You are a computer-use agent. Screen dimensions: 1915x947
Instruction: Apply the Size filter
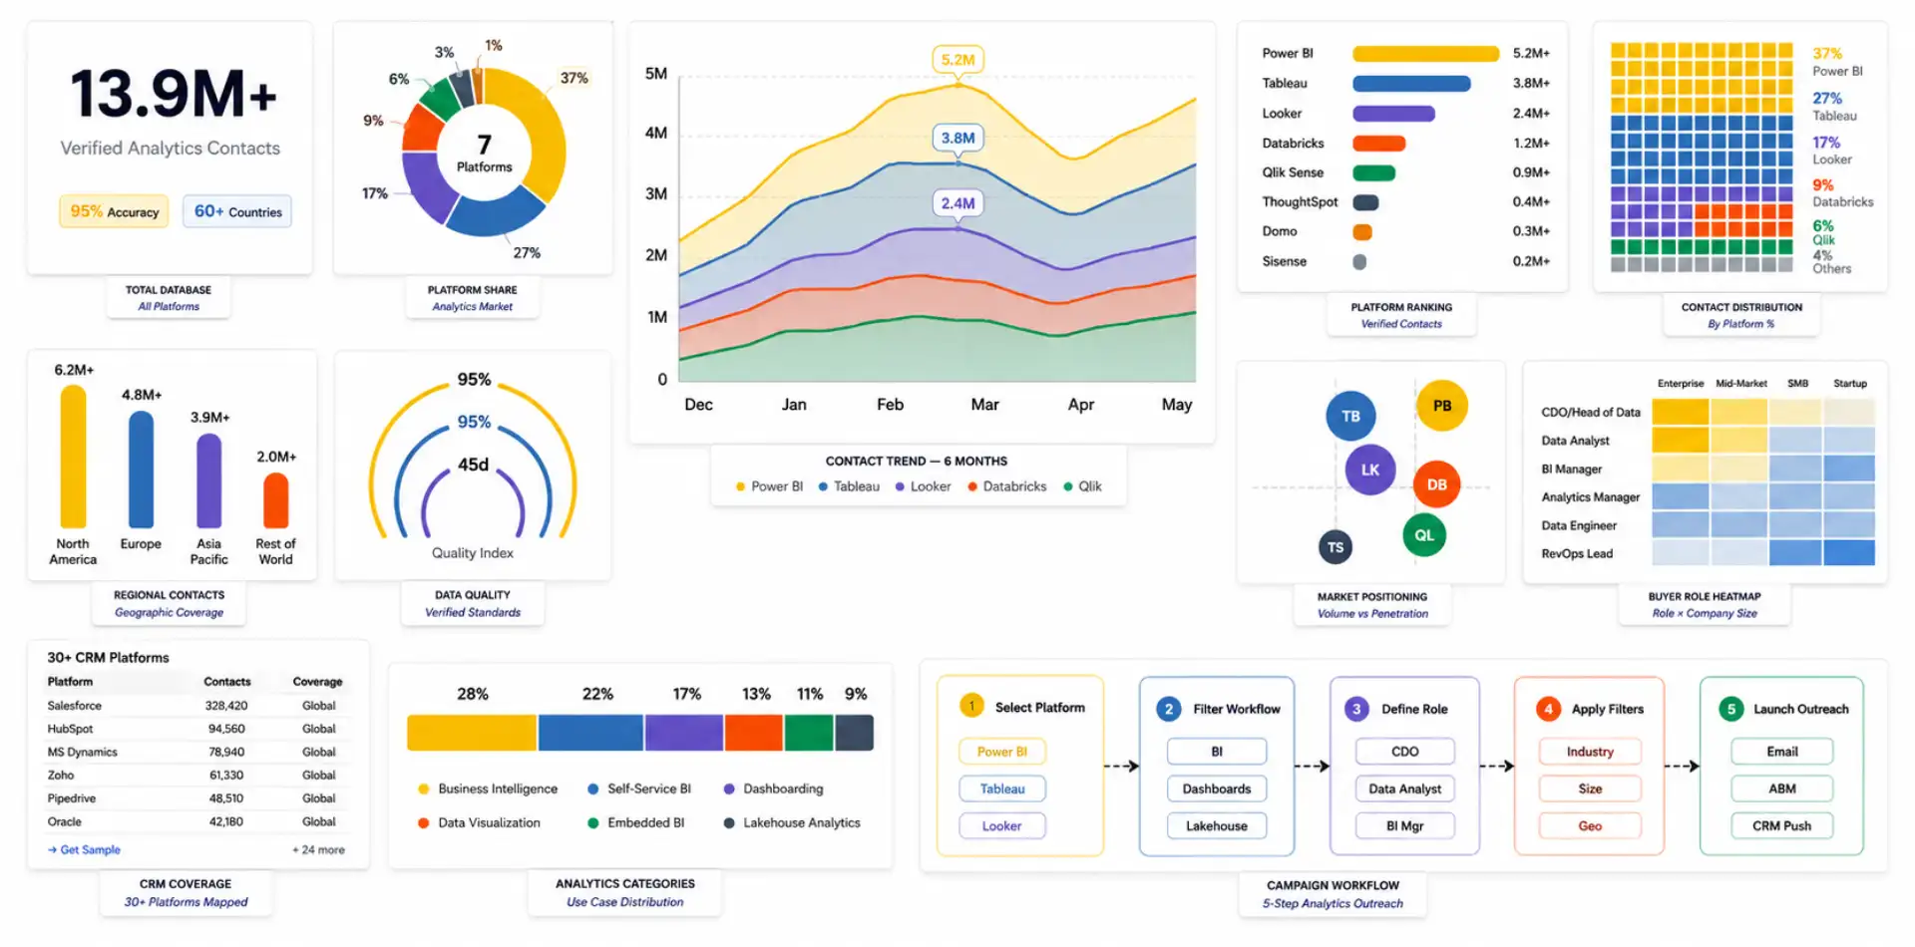(1590, 789)
